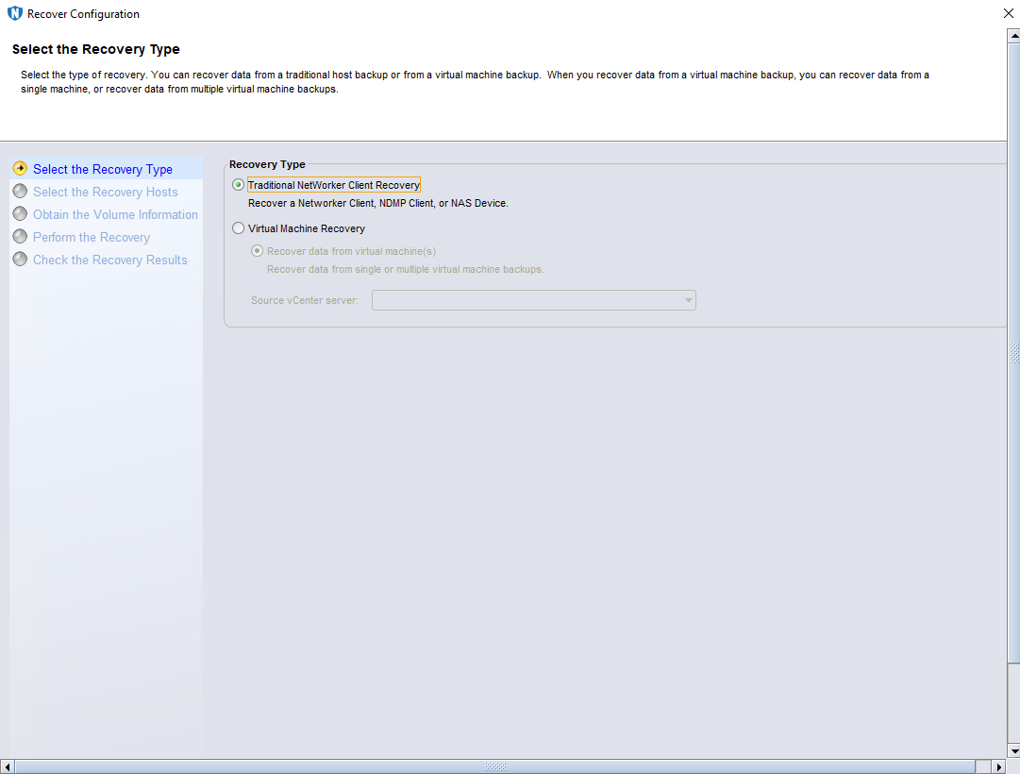Viewport: 1020px width, 774px height.
Task: Click the Virtual Machine Recovery label text
Action: [x=307, y=228]
